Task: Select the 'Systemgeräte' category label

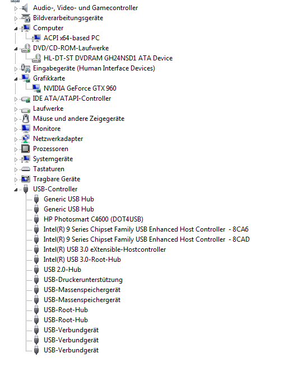Action: click(x=53, y=159)
